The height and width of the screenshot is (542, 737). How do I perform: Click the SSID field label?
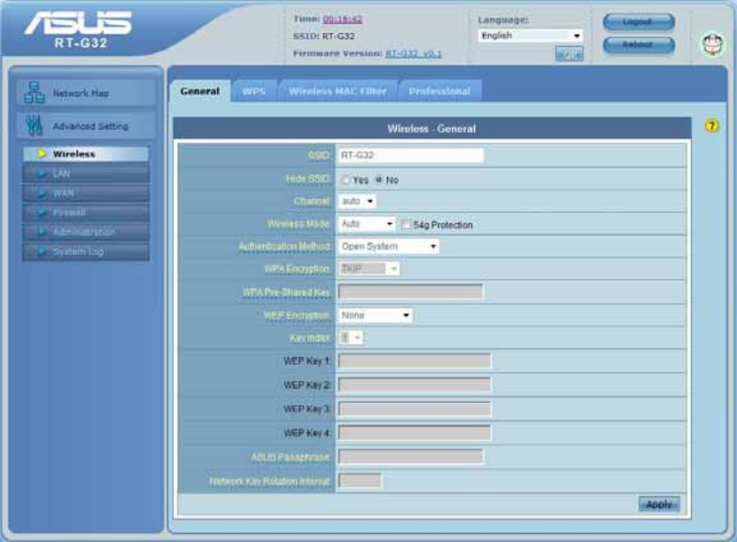(x=319, y=155)
